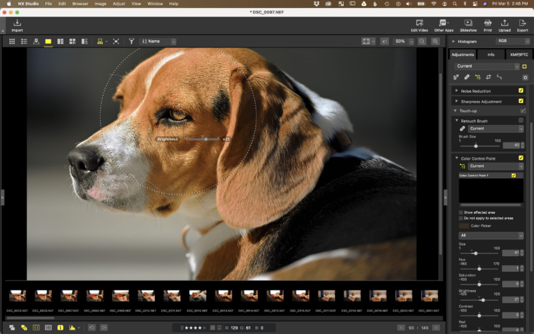Open the File menu
Screen dimensions: 534x334
[x=48, y=4]
